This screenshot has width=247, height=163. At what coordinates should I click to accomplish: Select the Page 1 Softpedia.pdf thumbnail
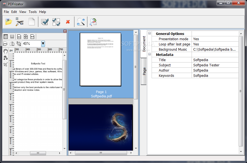[x=101, y=64]
